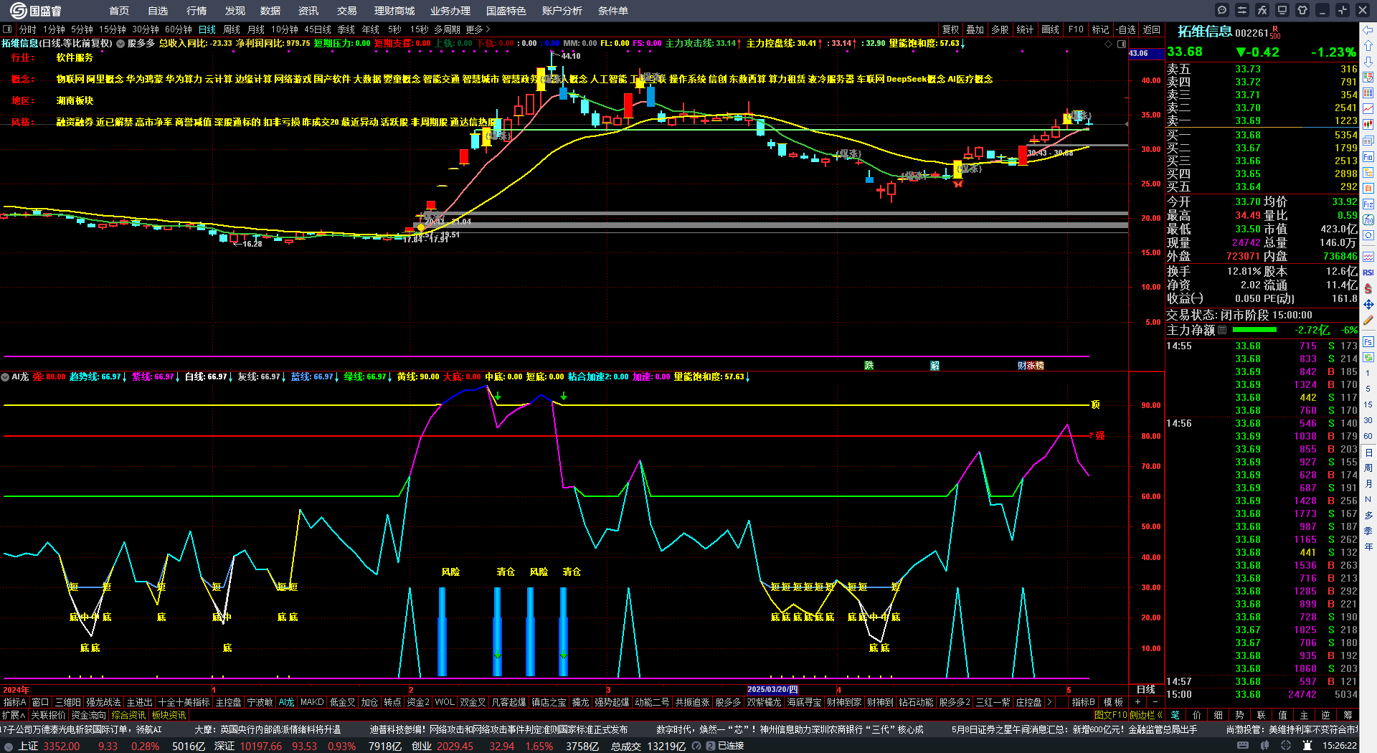Image resolution: width=1377 pixels, height=753 pixels.
Task: Expand the 扩展 panel at bottom left
Action: 14,715
